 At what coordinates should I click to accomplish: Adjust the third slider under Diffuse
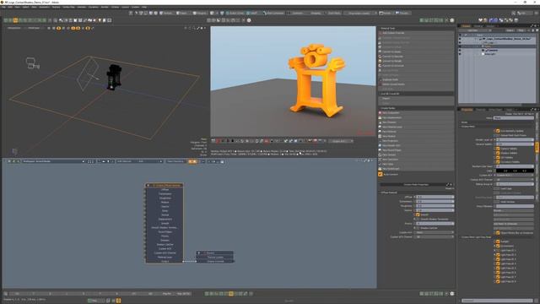(435, 206)
